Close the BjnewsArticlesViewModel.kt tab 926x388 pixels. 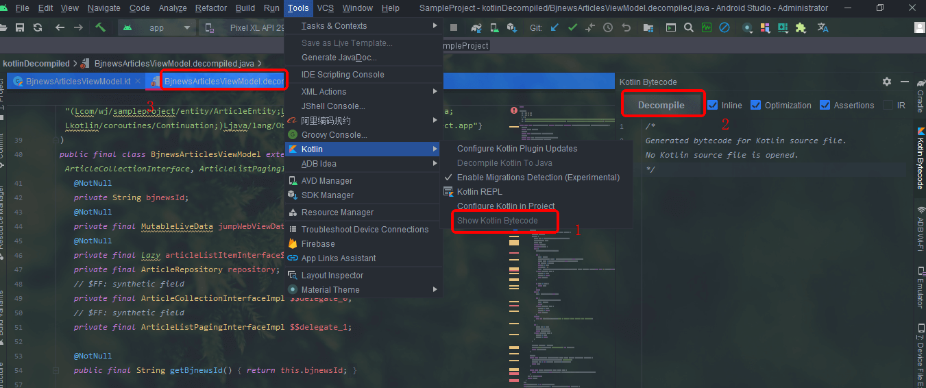tap(138, 81)
